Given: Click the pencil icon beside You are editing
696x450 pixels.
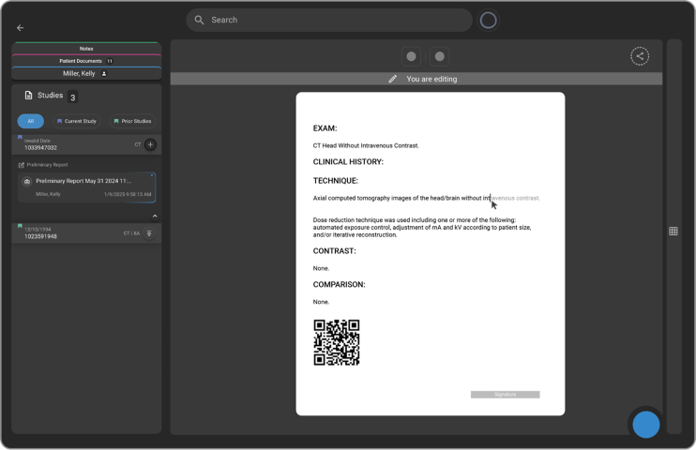Looking at the screenshot, I should (x=393, y=79).
